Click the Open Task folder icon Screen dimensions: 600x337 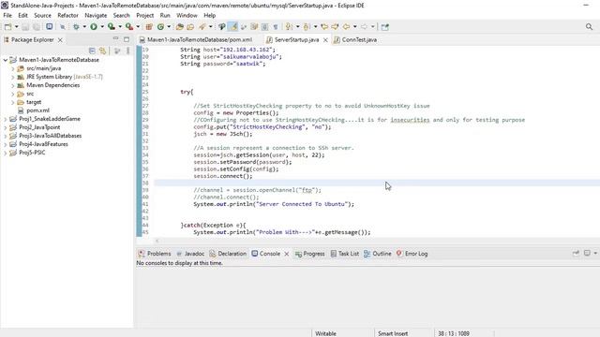coord(190,27)
